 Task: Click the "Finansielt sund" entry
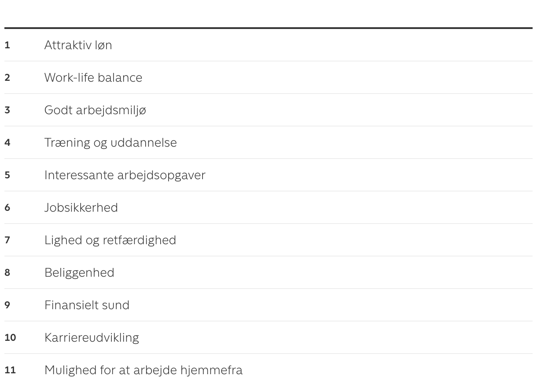(87, 305)
